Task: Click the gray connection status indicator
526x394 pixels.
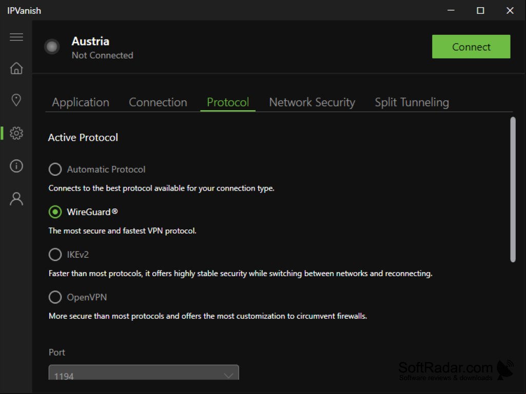Action: pos(52,47)
